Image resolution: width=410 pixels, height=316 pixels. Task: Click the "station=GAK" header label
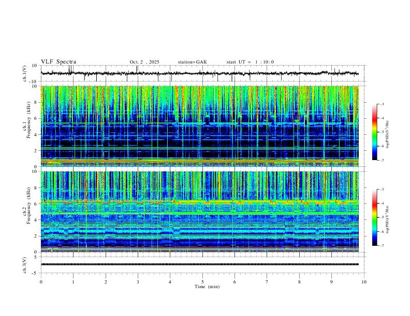point(192,62)
